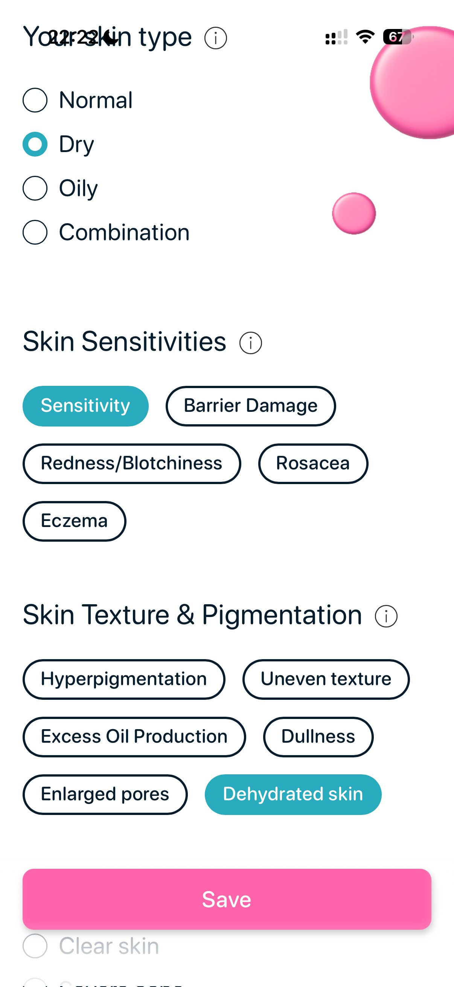Screen dimensions: 454x987
Task: Toggle the Uneven texture option
Action: tap(326, 679)
